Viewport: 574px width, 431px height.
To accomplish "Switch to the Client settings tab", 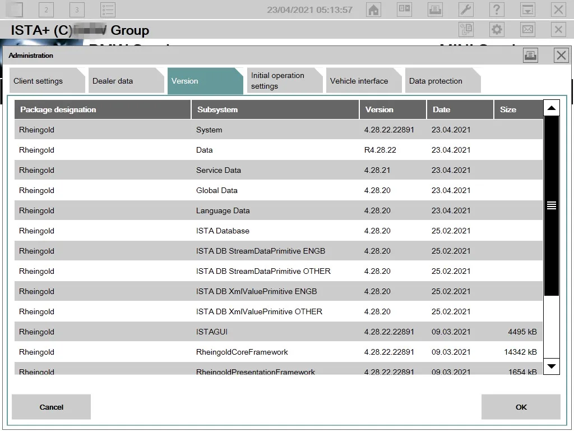I will 45,81.
